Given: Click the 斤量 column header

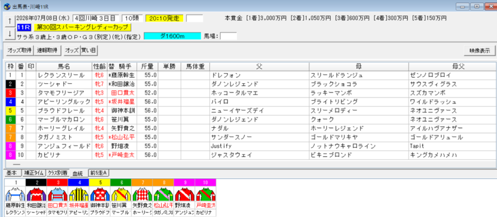Looking at the screenshot, I should 148,66.
